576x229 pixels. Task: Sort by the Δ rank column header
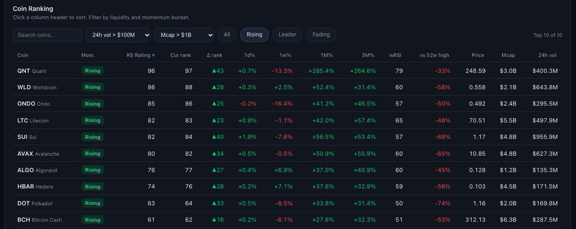(x=215, y=55)
